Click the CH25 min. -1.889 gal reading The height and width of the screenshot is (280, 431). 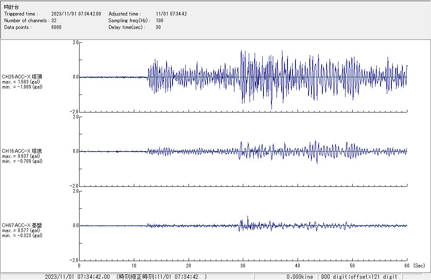pyautogui.click(x=22, y=87)
